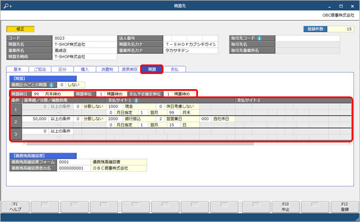Click the 事業所名 field showing 高崎店
The image size is (360, 222).
85,50
